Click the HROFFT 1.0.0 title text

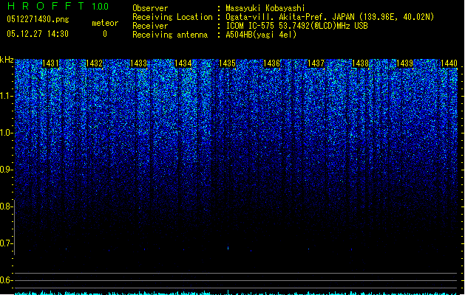click(x=58, y=6)
